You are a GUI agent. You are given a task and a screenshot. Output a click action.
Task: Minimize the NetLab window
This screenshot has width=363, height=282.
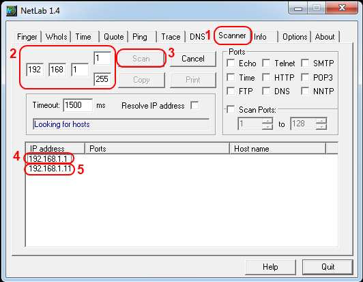click(x=298, y=8)
